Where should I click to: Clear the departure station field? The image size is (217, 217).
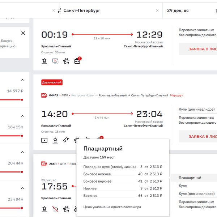(54, 10)
